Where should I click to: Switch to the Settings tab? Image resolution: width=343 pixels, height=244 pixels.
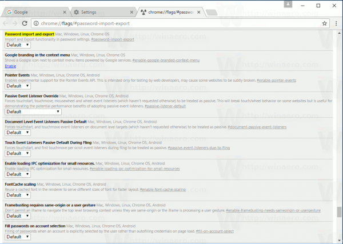click(x=103, y=12)
